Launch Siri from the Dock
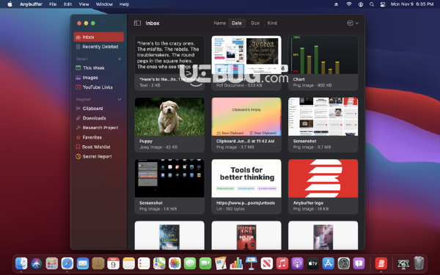This screenshot has height=275, width=440. pyautogui.click(x=37, y=263)
